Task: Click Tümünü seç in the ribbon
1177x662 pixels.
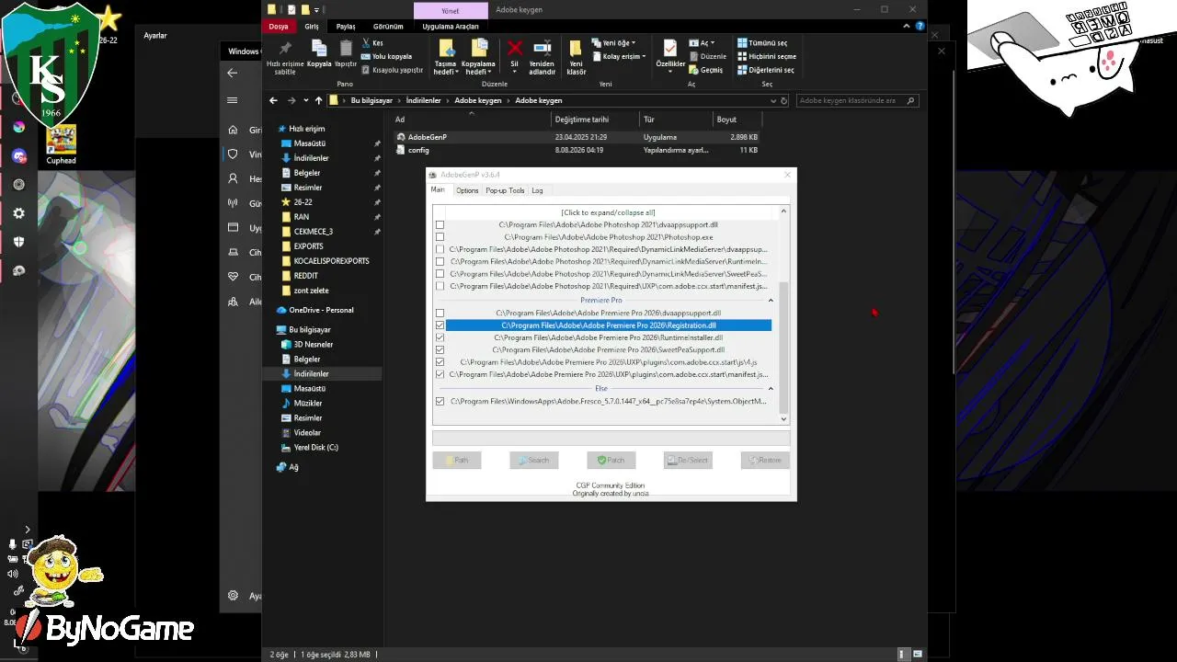Action: 762,43
